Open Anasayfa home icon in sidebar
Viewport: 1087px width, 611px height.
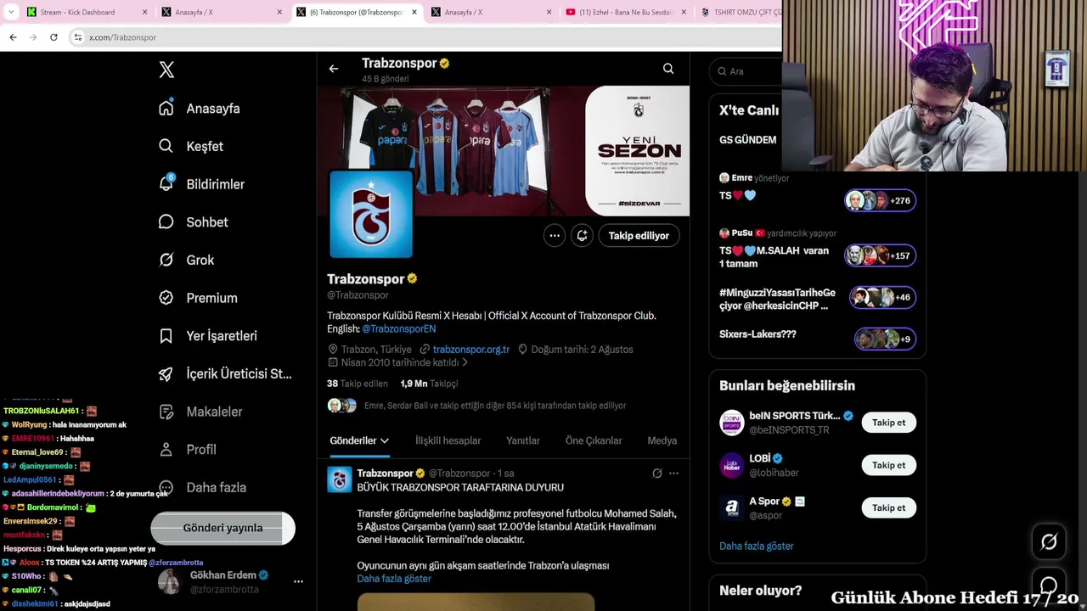pos(166,108)
